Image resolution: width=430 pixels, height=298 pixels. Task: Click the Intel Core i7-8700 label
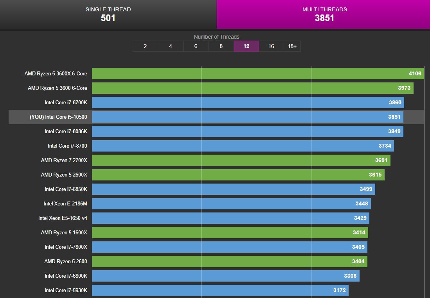(x=67, y=146)
